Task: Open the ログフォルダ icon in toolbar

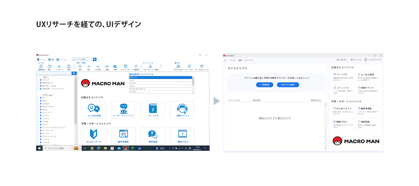Action: 178,67
